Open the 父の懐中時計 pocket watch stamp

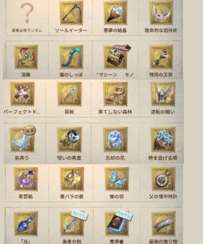pyautogui.click(x=163, y=179)
